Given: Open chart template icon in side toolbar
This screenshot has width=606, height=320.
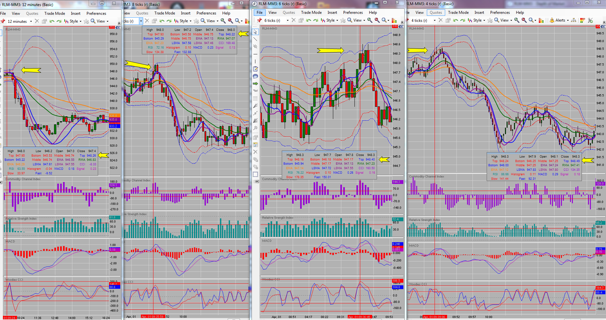Looking at the screenshot, I should click(255, 145).
